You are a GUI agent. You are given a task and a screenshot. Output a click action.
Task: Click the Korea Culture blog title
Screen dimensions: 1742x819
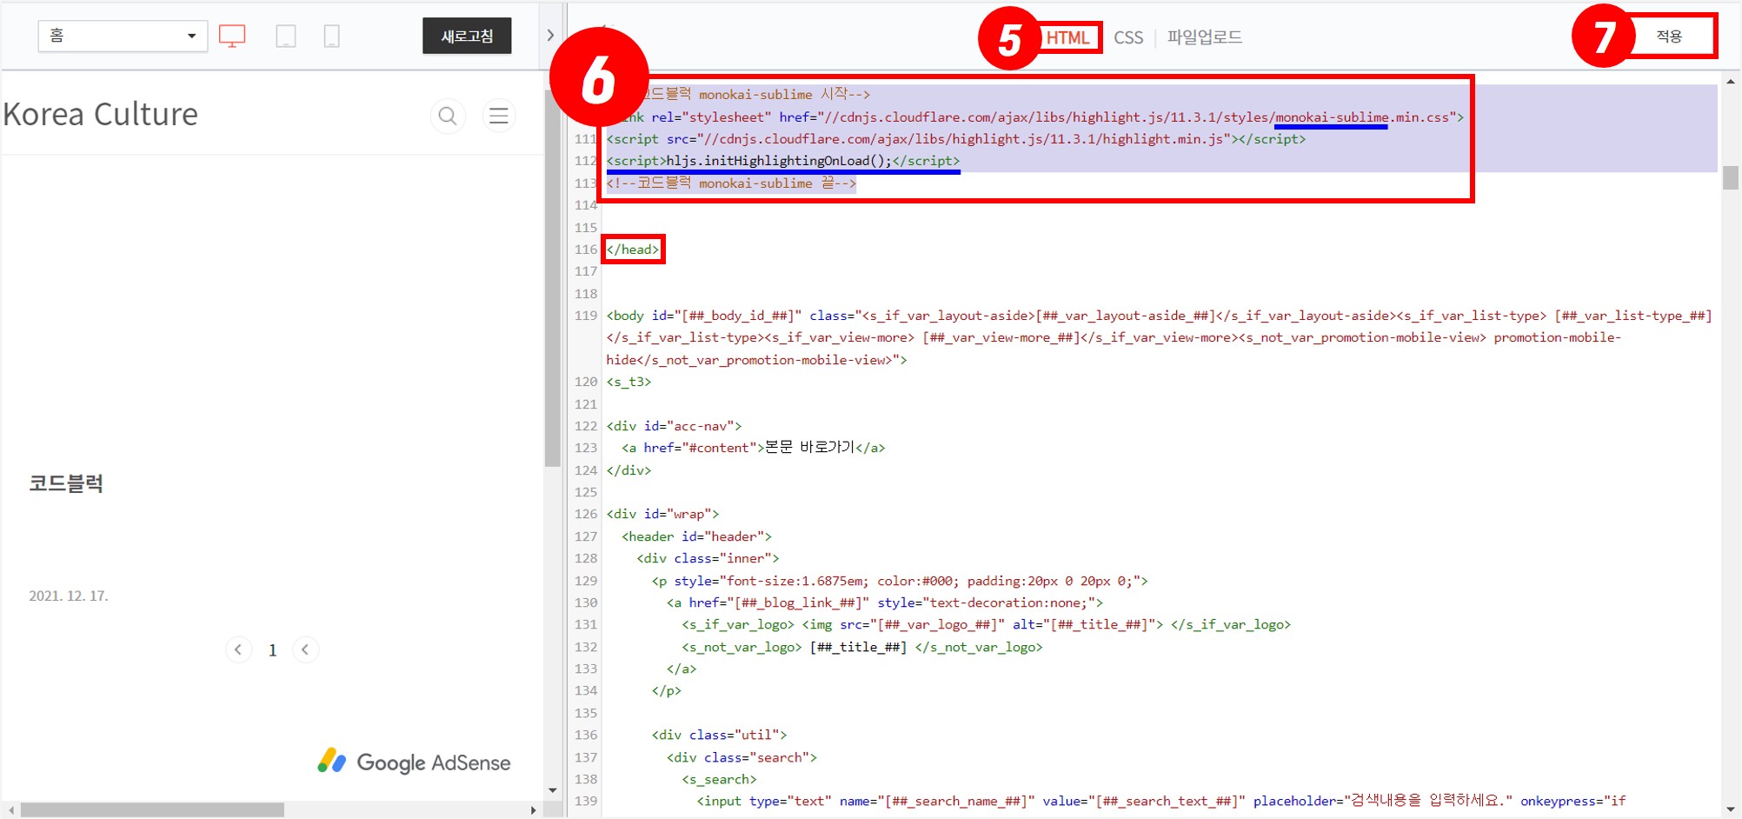(x=101, y=114)
